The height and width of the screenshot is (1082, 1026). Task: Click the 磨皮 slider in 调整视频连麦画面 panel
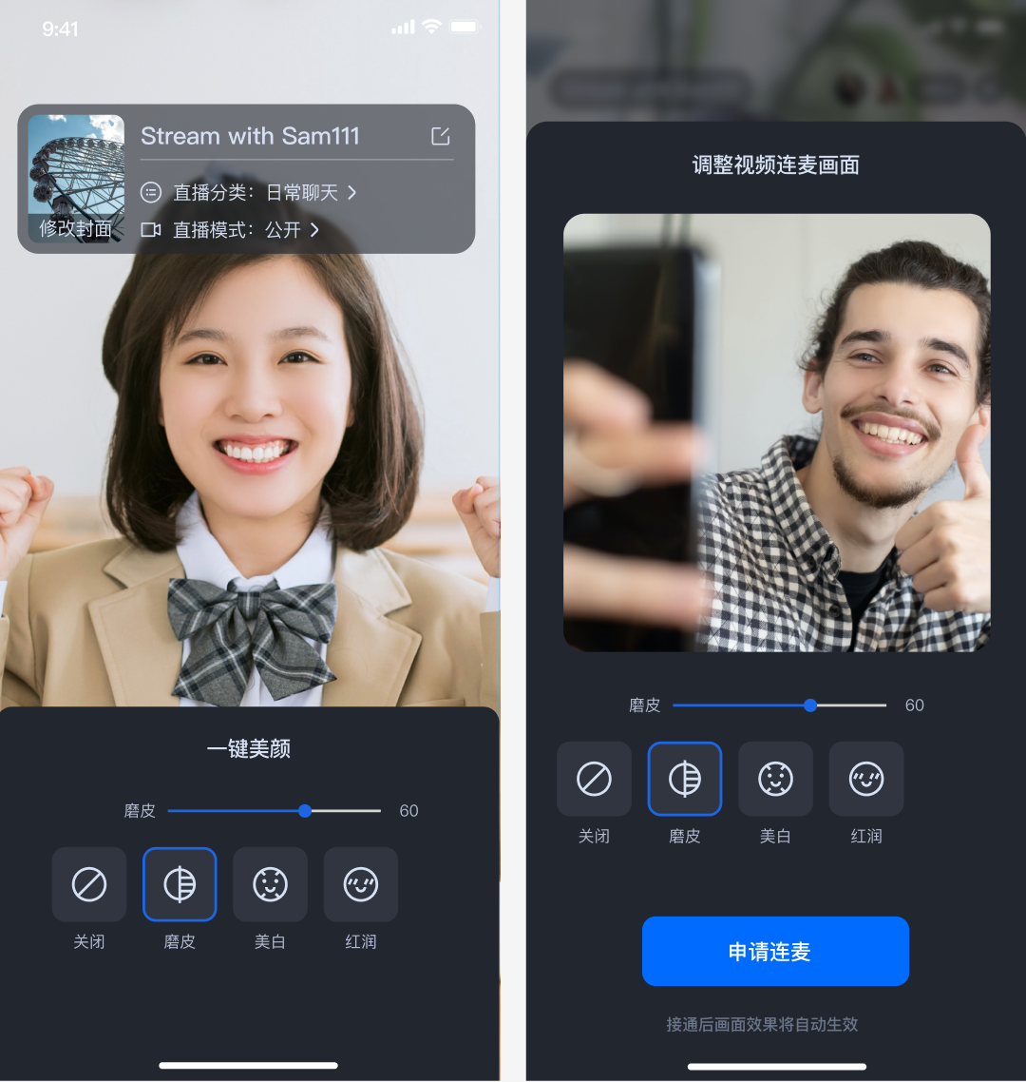coord(779,705)
